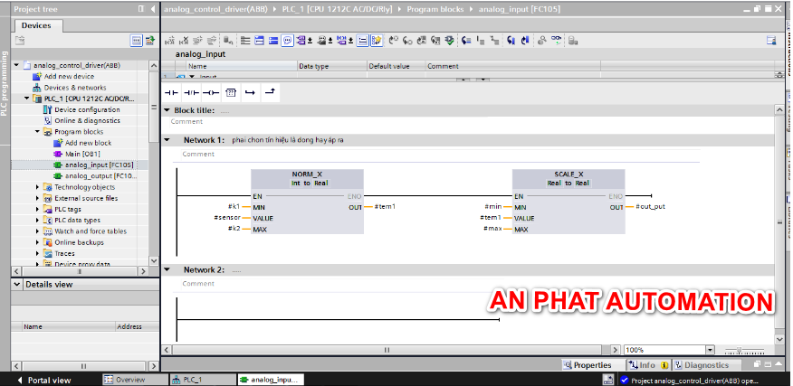Open Online & diagnostics item
793x386 pixels.
click(87, 120)
